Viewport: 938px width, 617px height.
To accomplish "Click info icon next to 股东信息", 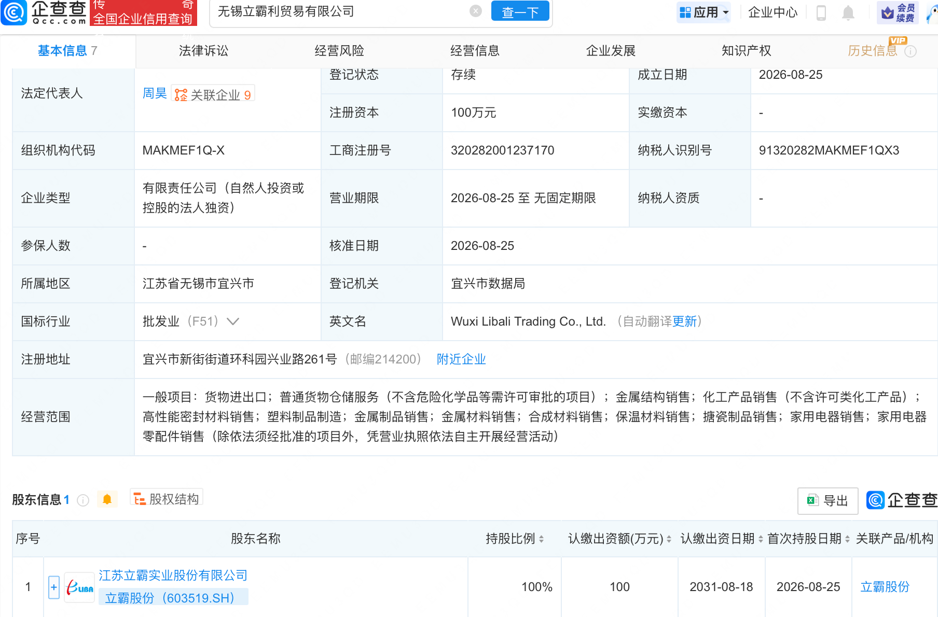I will point(83,500).
